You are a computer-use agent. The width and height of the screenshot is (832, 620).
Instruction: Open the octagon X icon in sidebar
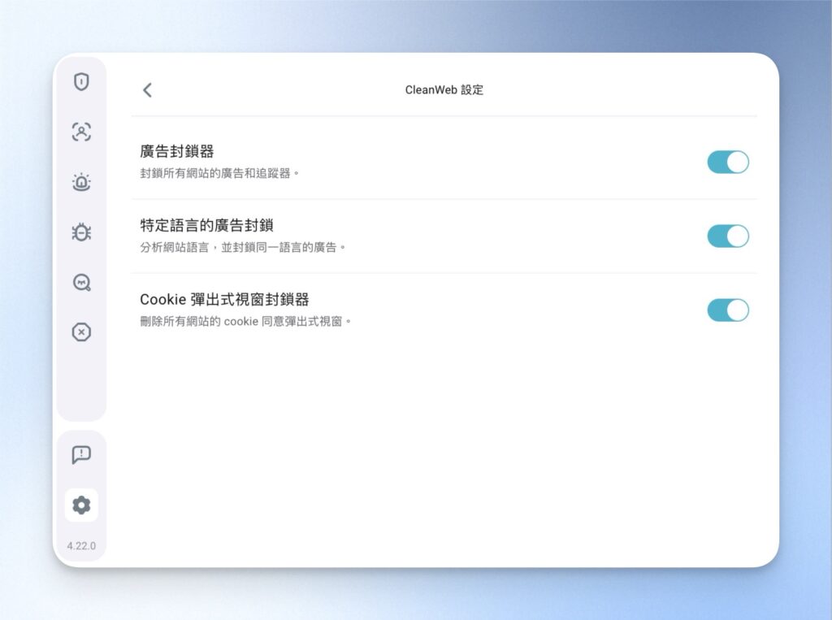[x=81, y=332]
